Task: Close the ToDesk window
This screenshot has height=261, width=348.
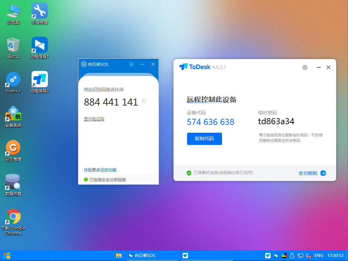Action: pos(328,68)
